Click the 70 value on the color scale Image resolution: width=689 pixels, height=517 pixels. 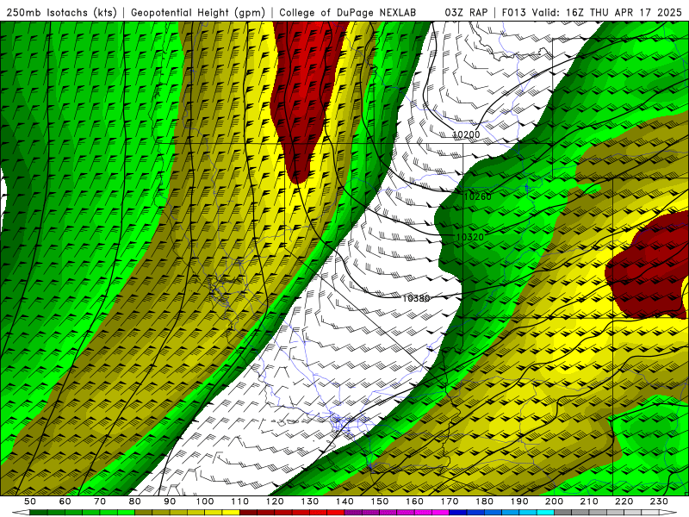(x=100, y=501)
